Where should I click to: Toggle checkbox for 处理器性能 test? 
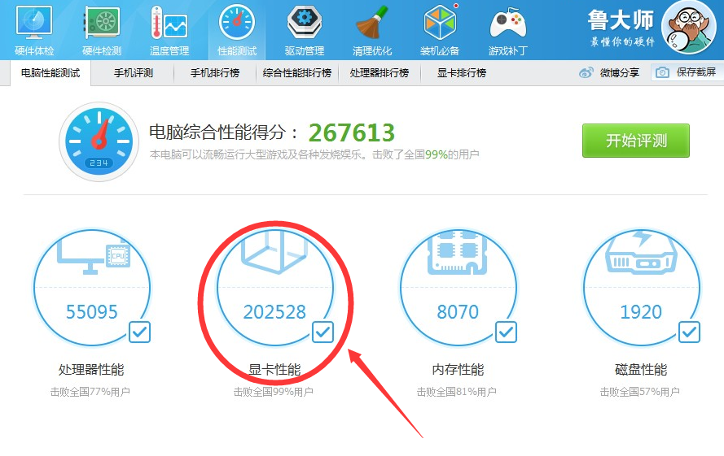tap(139, 332)
